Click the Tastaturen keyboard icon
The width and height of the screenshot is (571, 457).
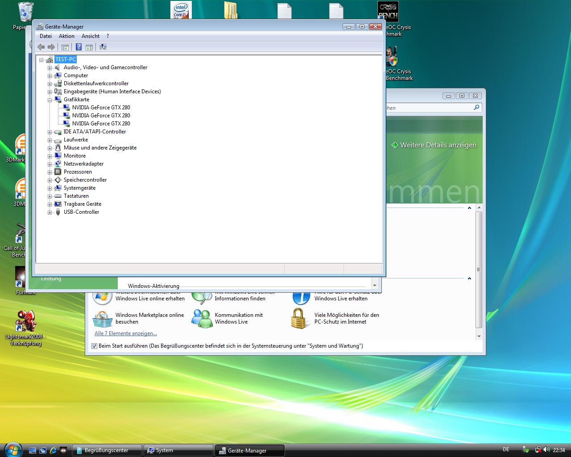(x=58, y=196)
